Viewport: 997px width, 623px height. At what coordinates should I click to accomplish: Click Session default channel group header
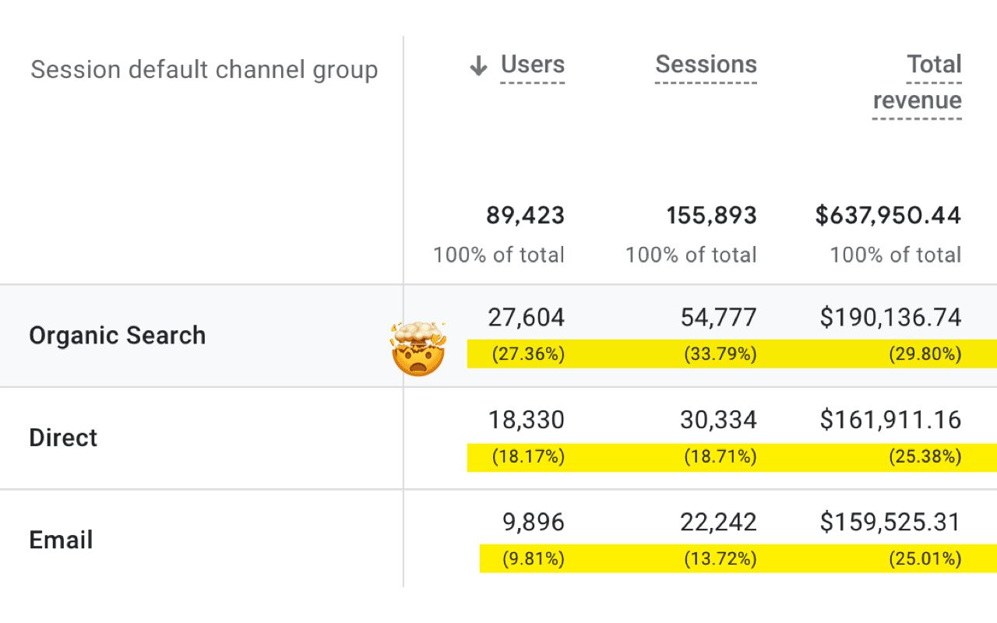(204, 70)
